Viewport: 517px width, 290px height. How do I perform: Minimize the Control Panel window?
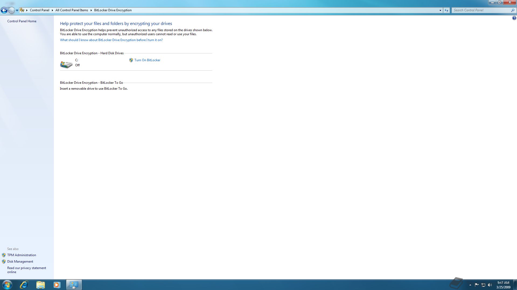(x=492, y=2)
